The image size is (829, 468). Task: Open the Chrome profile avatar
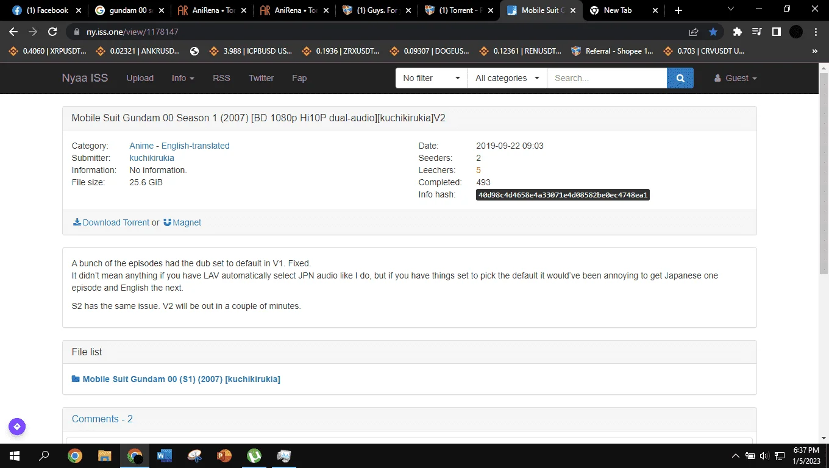[x=796, y=32]
